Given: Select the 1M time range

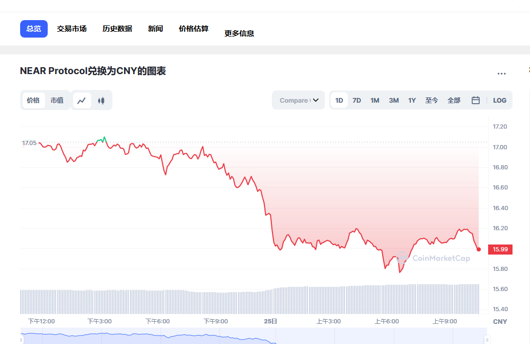Looking at the screenshot, I should pos(375,100).
